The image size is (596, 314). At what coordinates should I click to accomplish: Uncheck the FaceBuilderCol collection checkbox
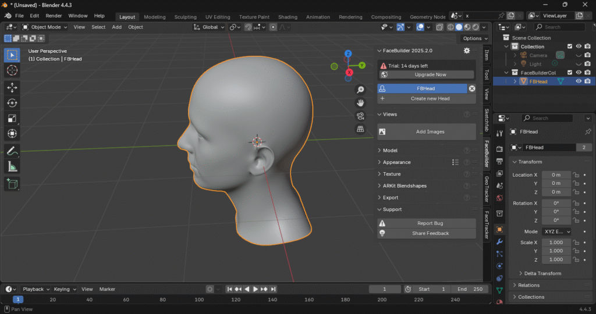[570, 73]
